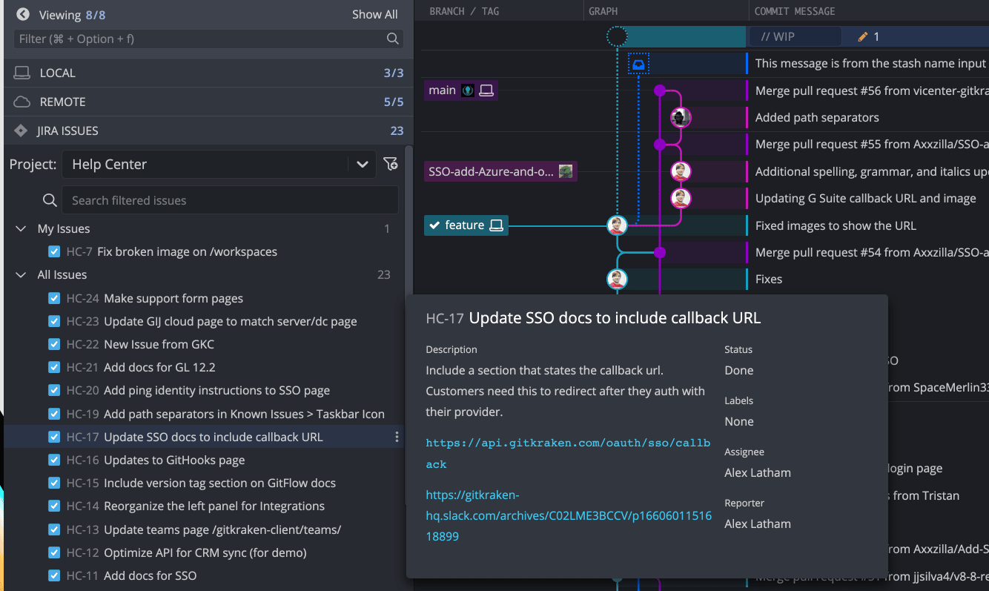The image size is (989, 591).
Task: Click the laptop icon on main branch label
Action: (x=486, y=90)
